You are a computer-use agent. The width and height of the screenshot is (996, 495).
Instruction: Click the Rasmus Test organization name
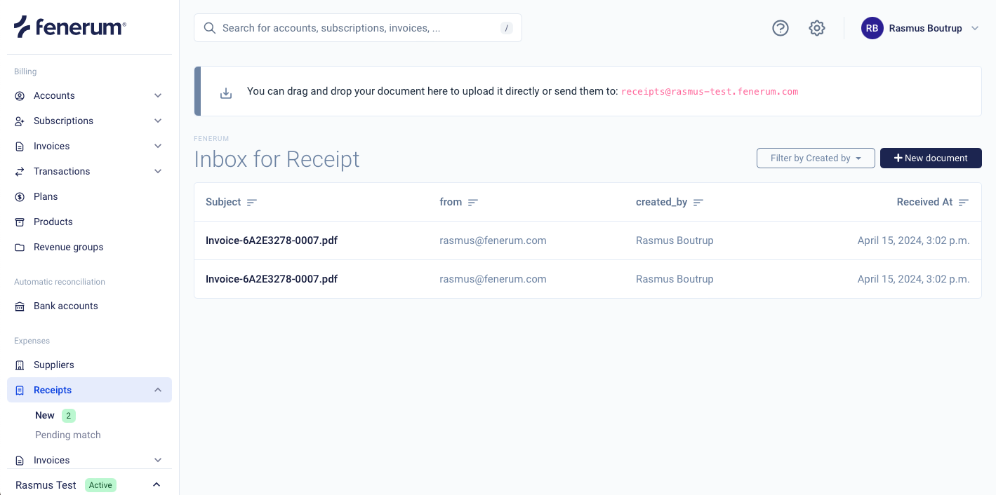click(46, 485)
